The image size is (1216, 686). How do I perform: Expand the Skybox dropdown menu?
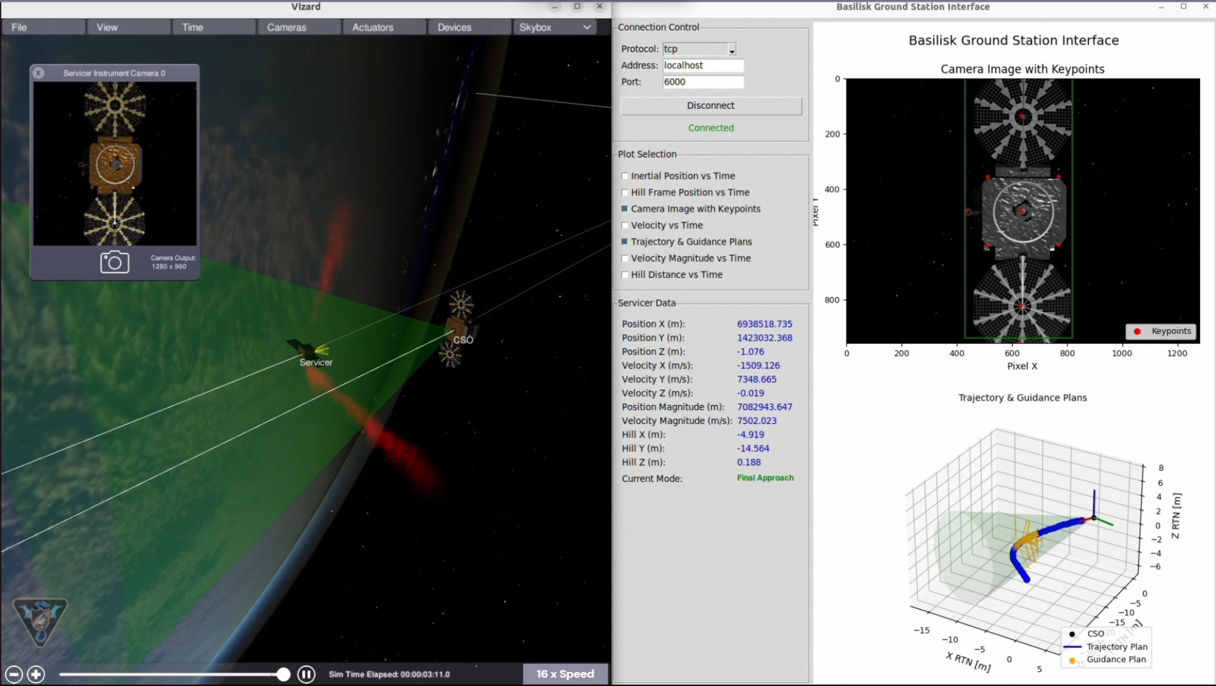point(554,27)
